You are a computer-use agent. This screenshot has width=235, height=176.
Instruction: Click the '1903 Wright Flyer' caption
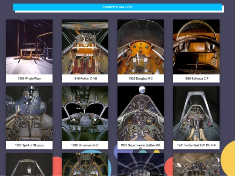[30, 78]
